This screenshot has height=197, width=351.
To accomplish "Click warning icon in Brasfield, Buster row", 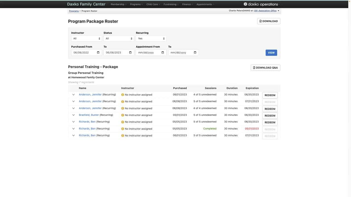I will coord(123,115).
